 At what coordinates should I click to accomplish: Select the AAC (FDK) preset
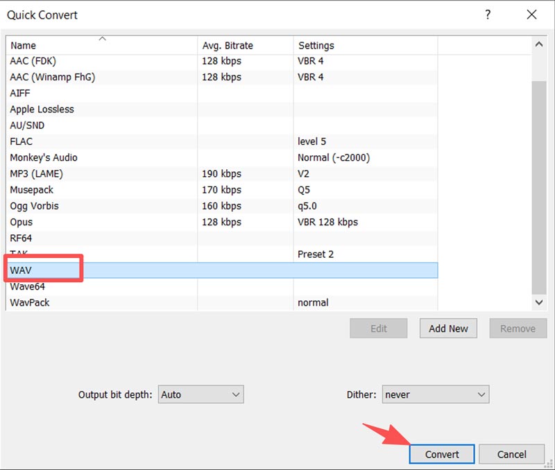click(221, 61)
